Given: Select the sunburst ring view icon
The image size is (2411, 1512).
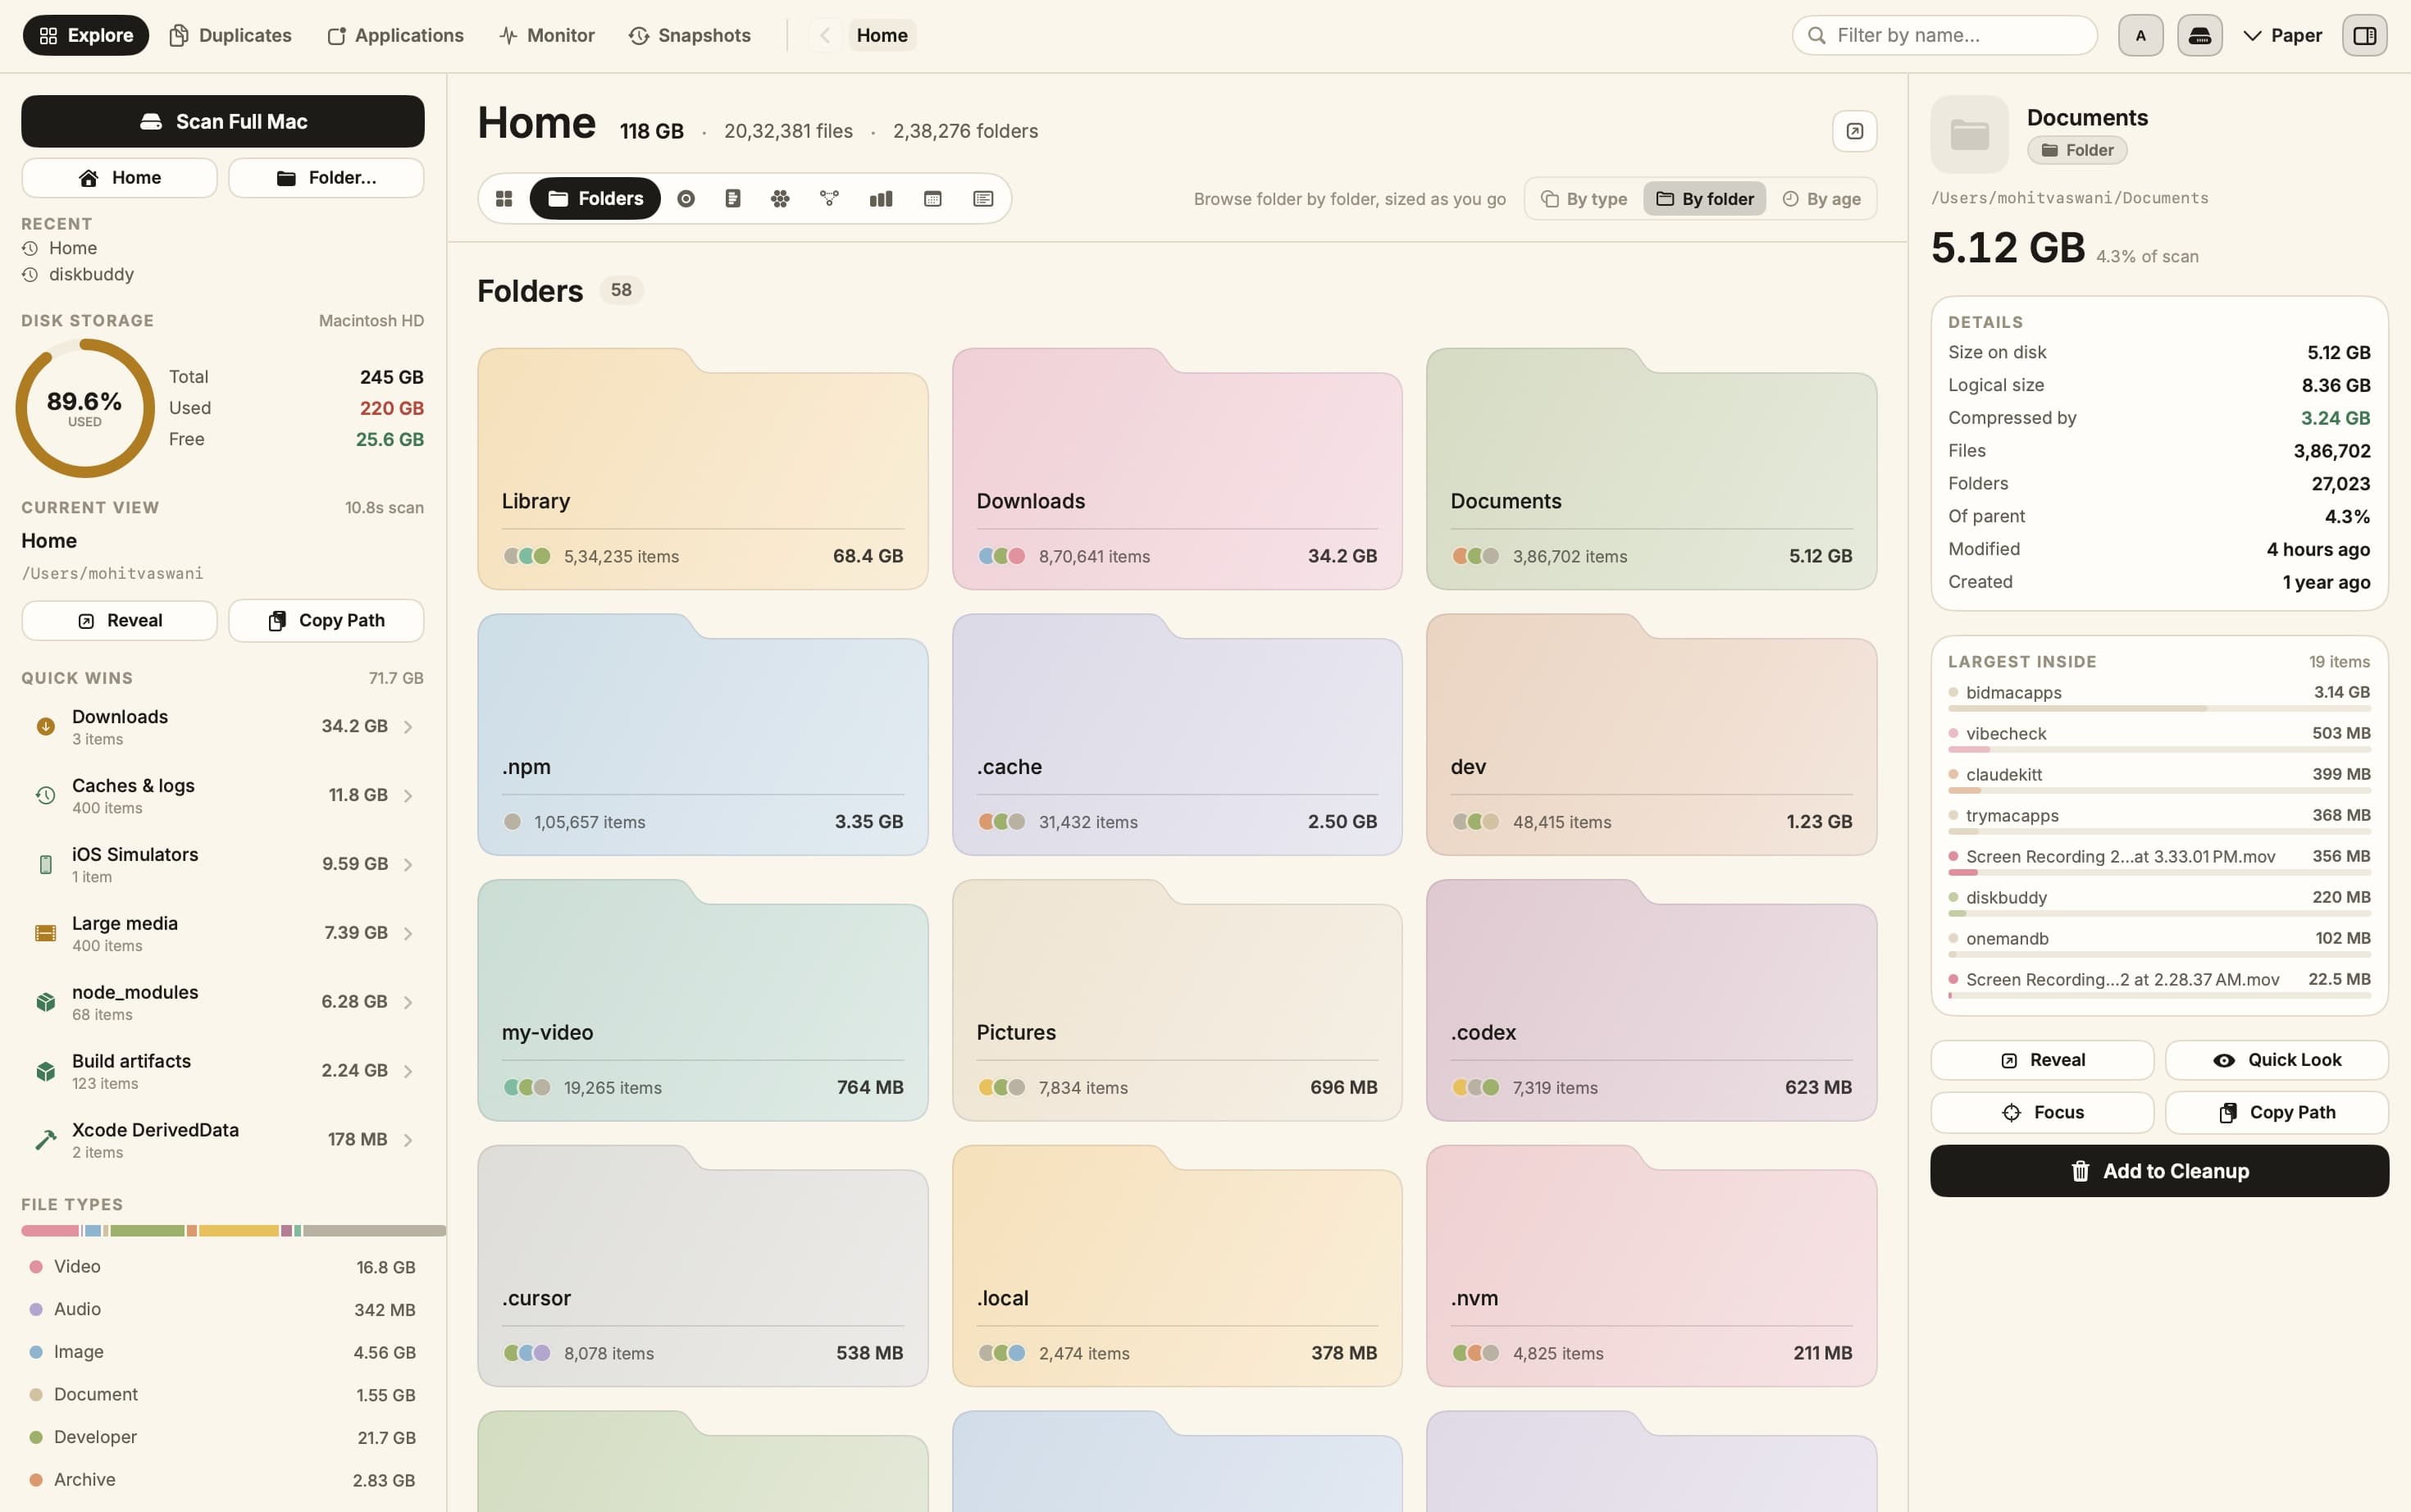Looking at the screenshot, I should click(686, 199).
